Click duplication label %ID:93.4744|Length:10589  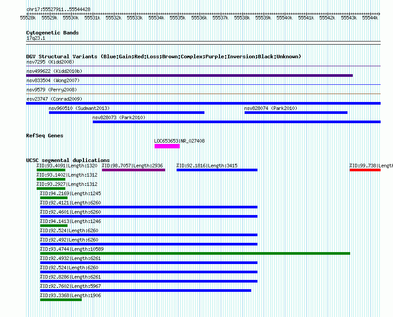(72, 249)
